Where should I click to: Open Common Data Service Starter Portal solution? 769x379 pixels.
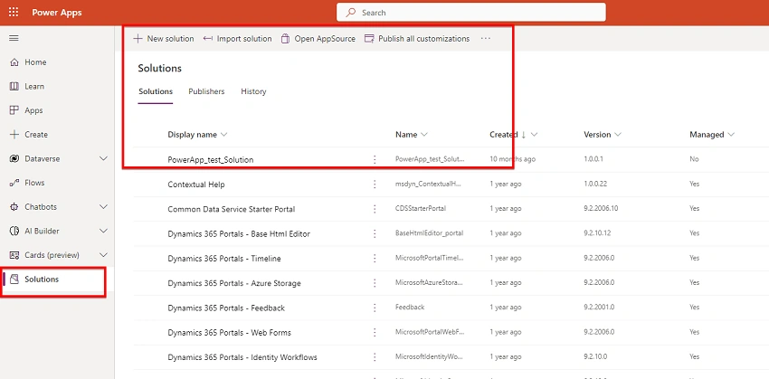232,209
